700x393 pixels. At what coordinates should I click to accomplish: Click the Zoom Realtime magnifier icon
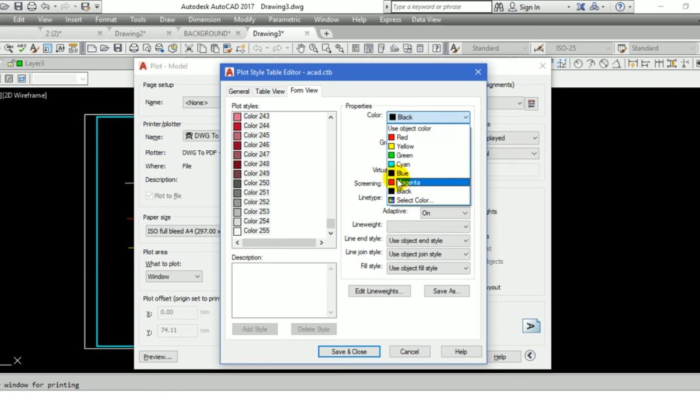[314, 48]
